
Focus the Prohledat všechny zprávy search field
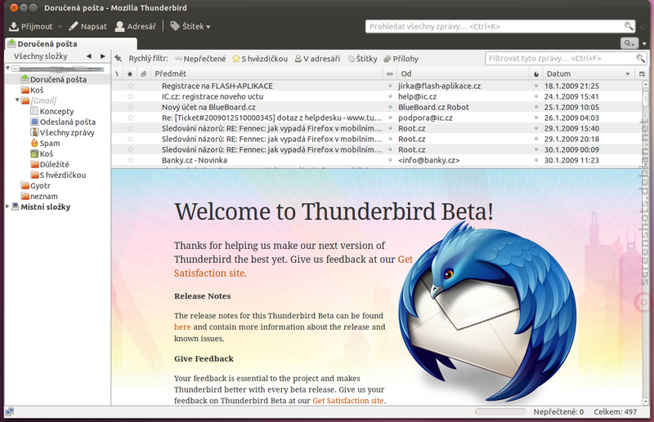click(x=500, y=26)
